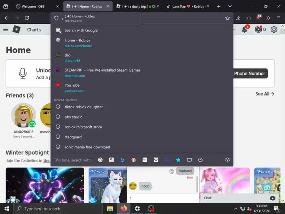Open the Firefox application menu
The image size is (285, 214).
[x=278, y=18]
